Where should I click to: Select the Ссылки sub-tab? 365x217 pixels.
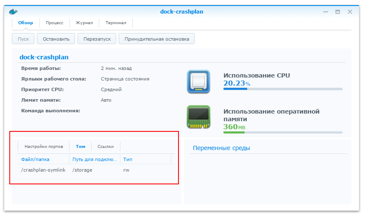pos(106,147)
